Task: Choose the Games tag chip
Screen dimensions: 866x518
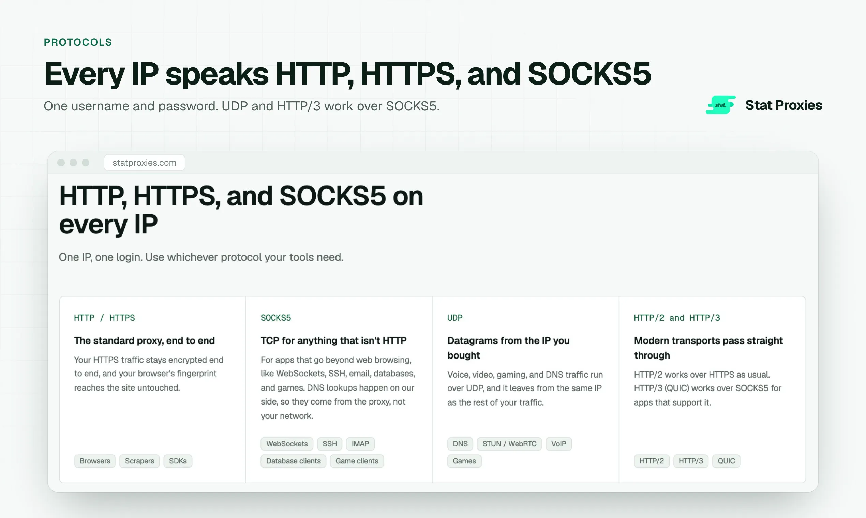Action: pyautogui.click(x=464, y=461)
